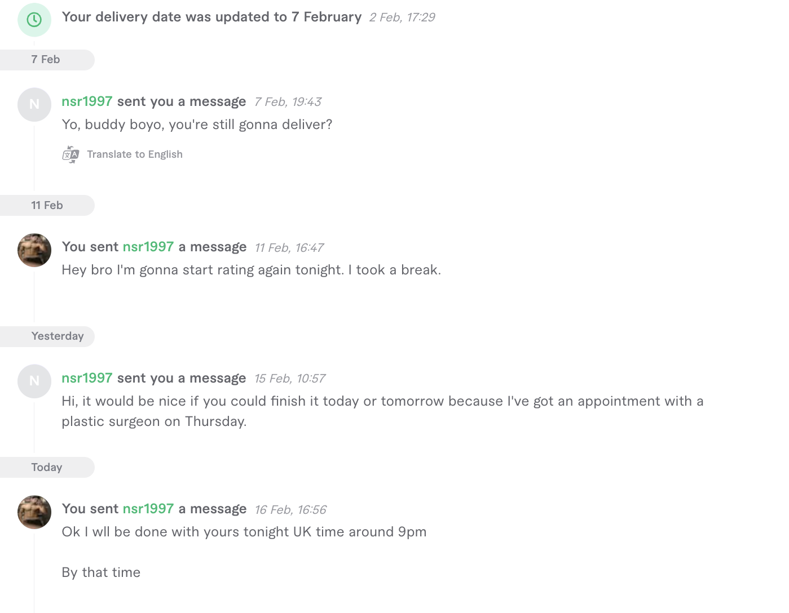789x613 pixels.
Task: Open nsr1997 username link in the 15 Feb message
Action: pyautogui.click(x=87, y=378)
